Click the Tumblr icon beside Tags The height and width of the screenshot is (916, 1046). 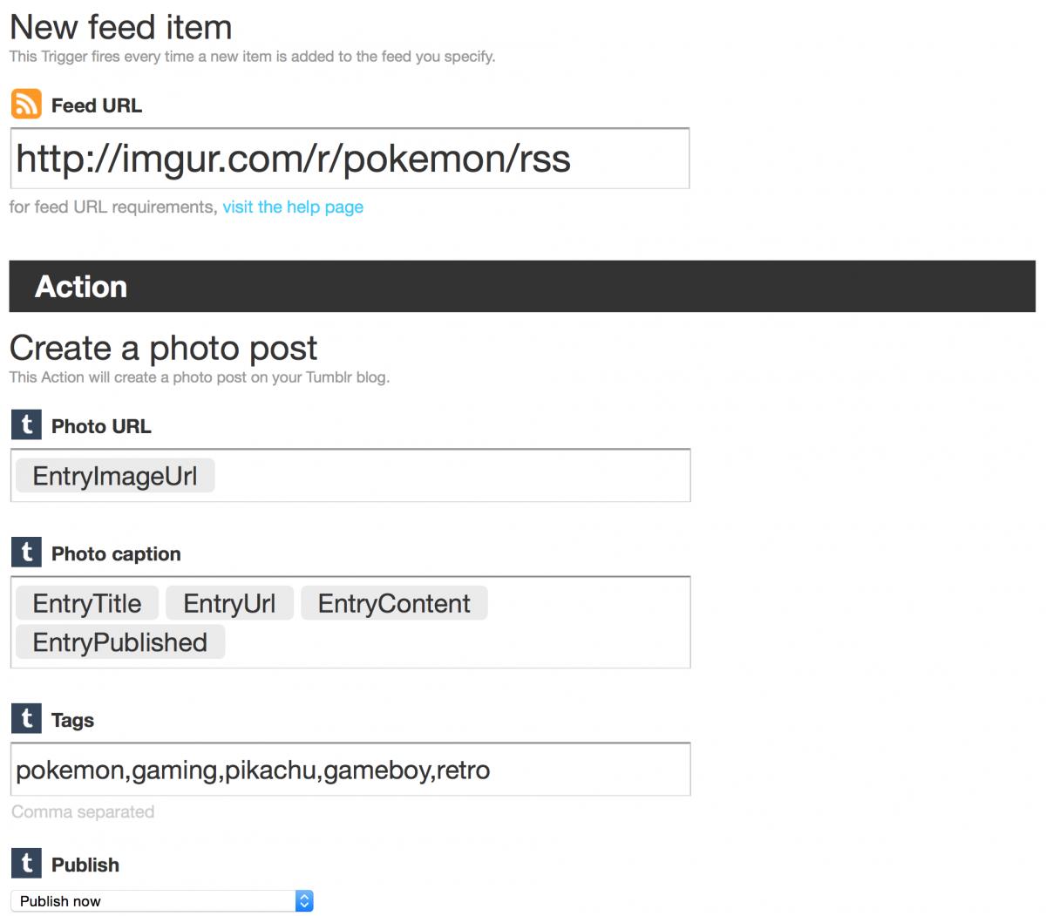coord(26,718)
